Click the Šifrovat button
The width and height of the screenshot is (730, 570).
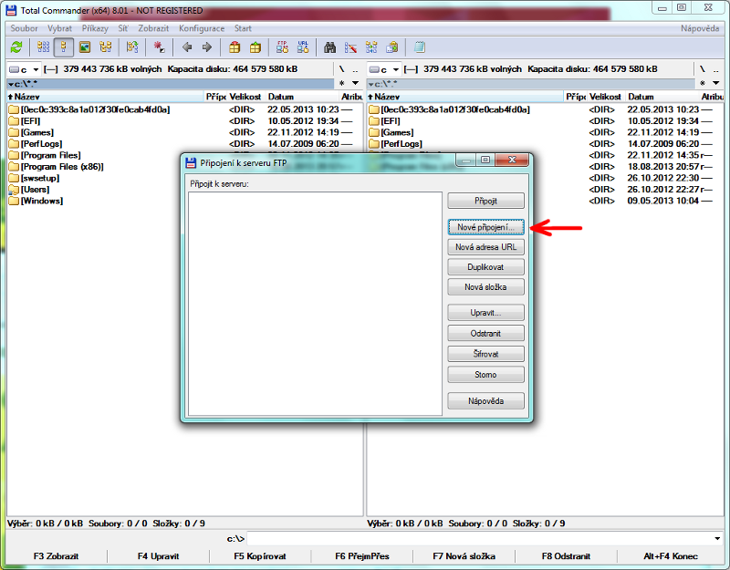coord(485,354)
